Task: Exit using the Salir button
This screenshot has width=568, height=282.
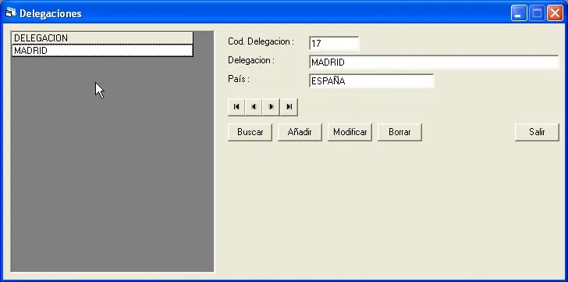Action: pos(537,132)
